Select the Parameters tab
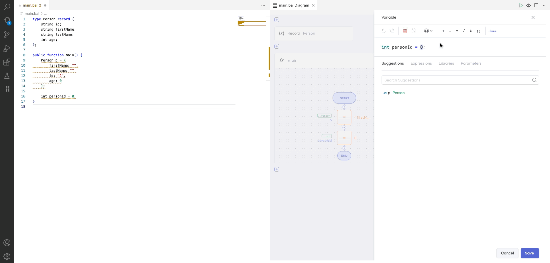 471,63
